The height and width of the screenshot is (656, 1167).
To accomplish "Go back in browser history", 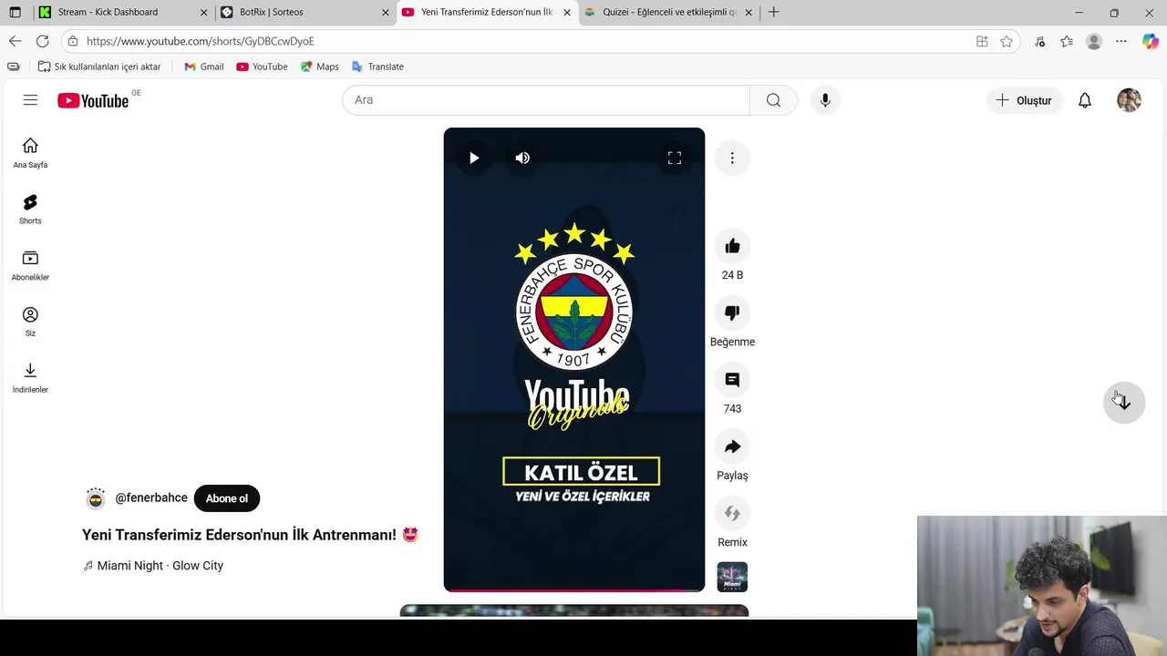I will point(15,41).
